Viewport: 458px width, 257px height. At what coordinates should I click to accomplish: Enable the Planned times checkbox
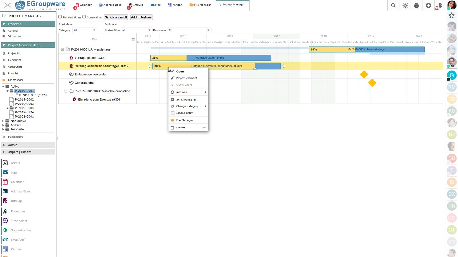coord(60,17)
